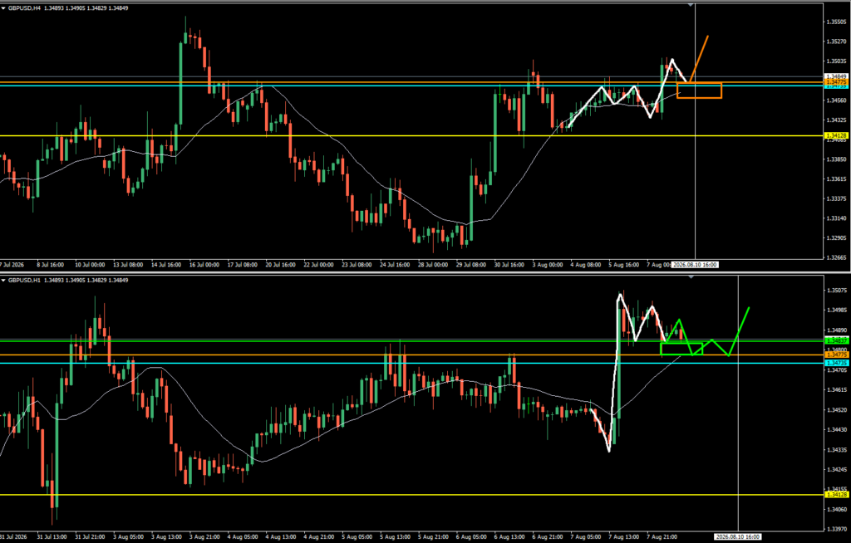Viewport: 851px width, 543px height.
Task: Select the gray chart shift marker on the H1 chart
Action: click(x=691, y=277)
